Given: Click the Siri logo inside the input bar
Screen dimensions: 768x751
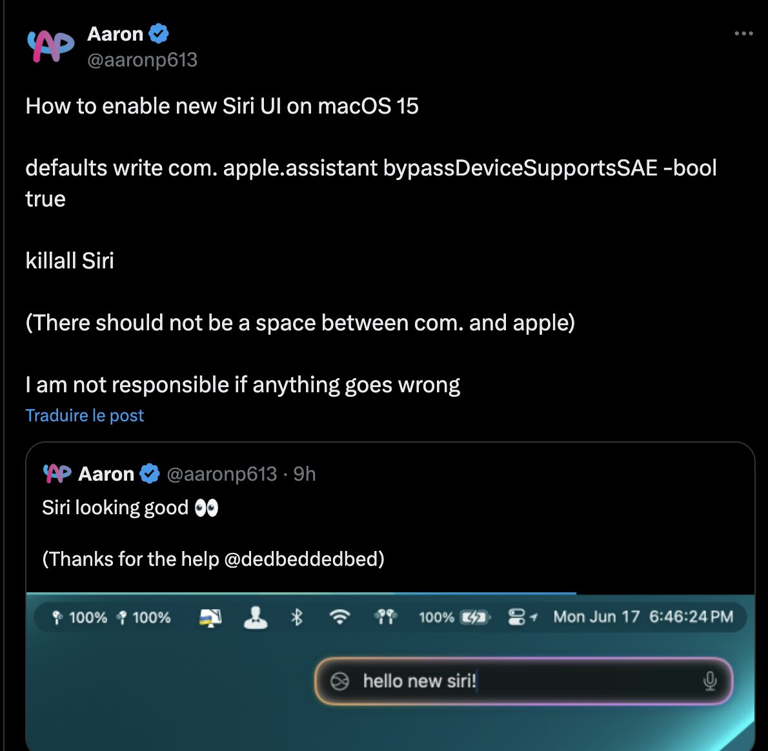Looking at the screenshot, I should (x=339, y=681).
